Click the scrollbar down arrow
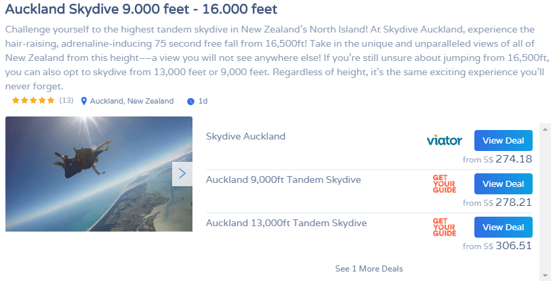Viewport: 553px width, 281px height. click(546, 276)
